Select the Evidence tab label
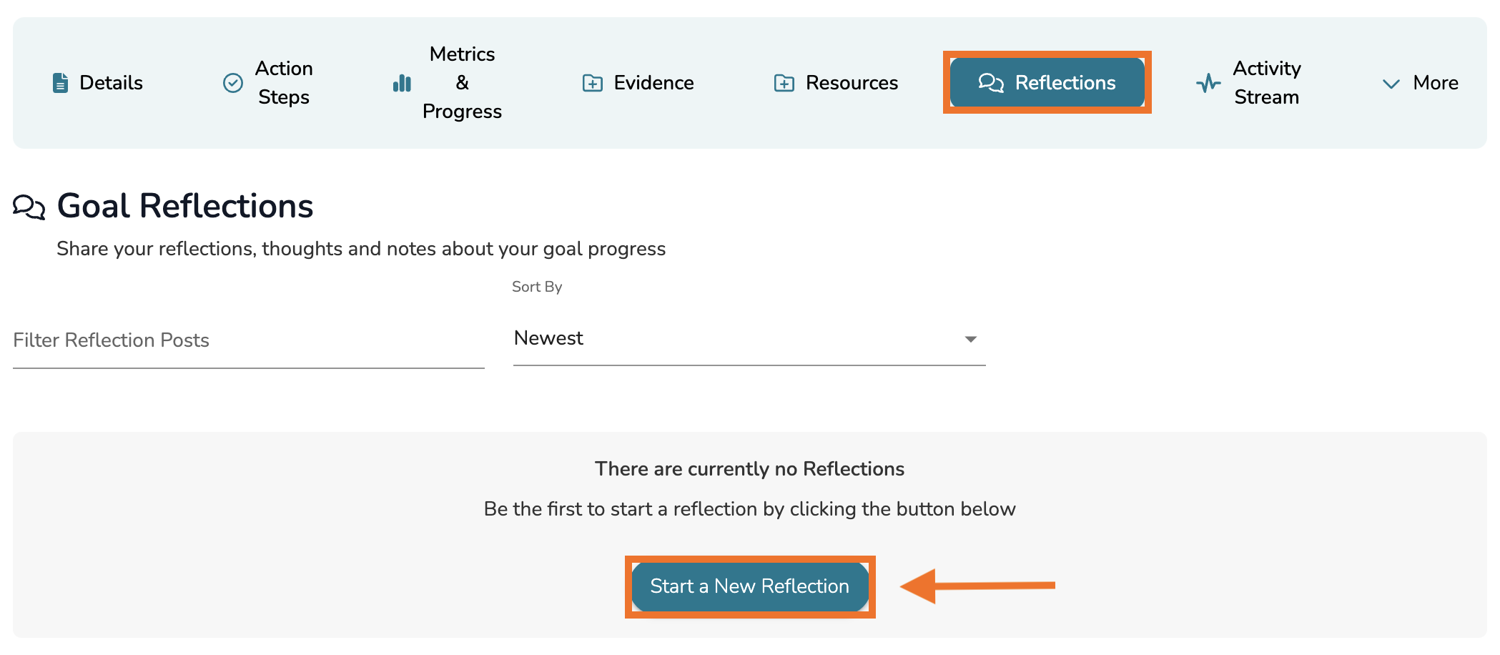The width and height of the screenshot is (1500, 655). 653,83
